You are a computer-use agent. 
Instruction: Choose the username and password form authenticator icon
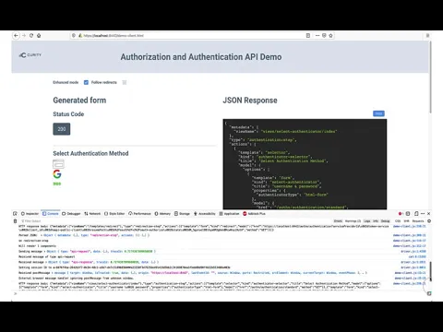coord(58,164)
